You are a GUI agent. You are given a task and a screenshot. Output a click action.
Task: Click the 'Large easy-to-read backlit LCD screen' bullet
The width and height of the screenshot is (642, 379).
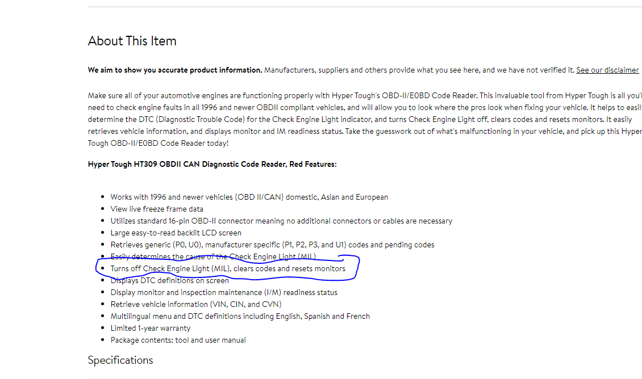coord(176,233)
